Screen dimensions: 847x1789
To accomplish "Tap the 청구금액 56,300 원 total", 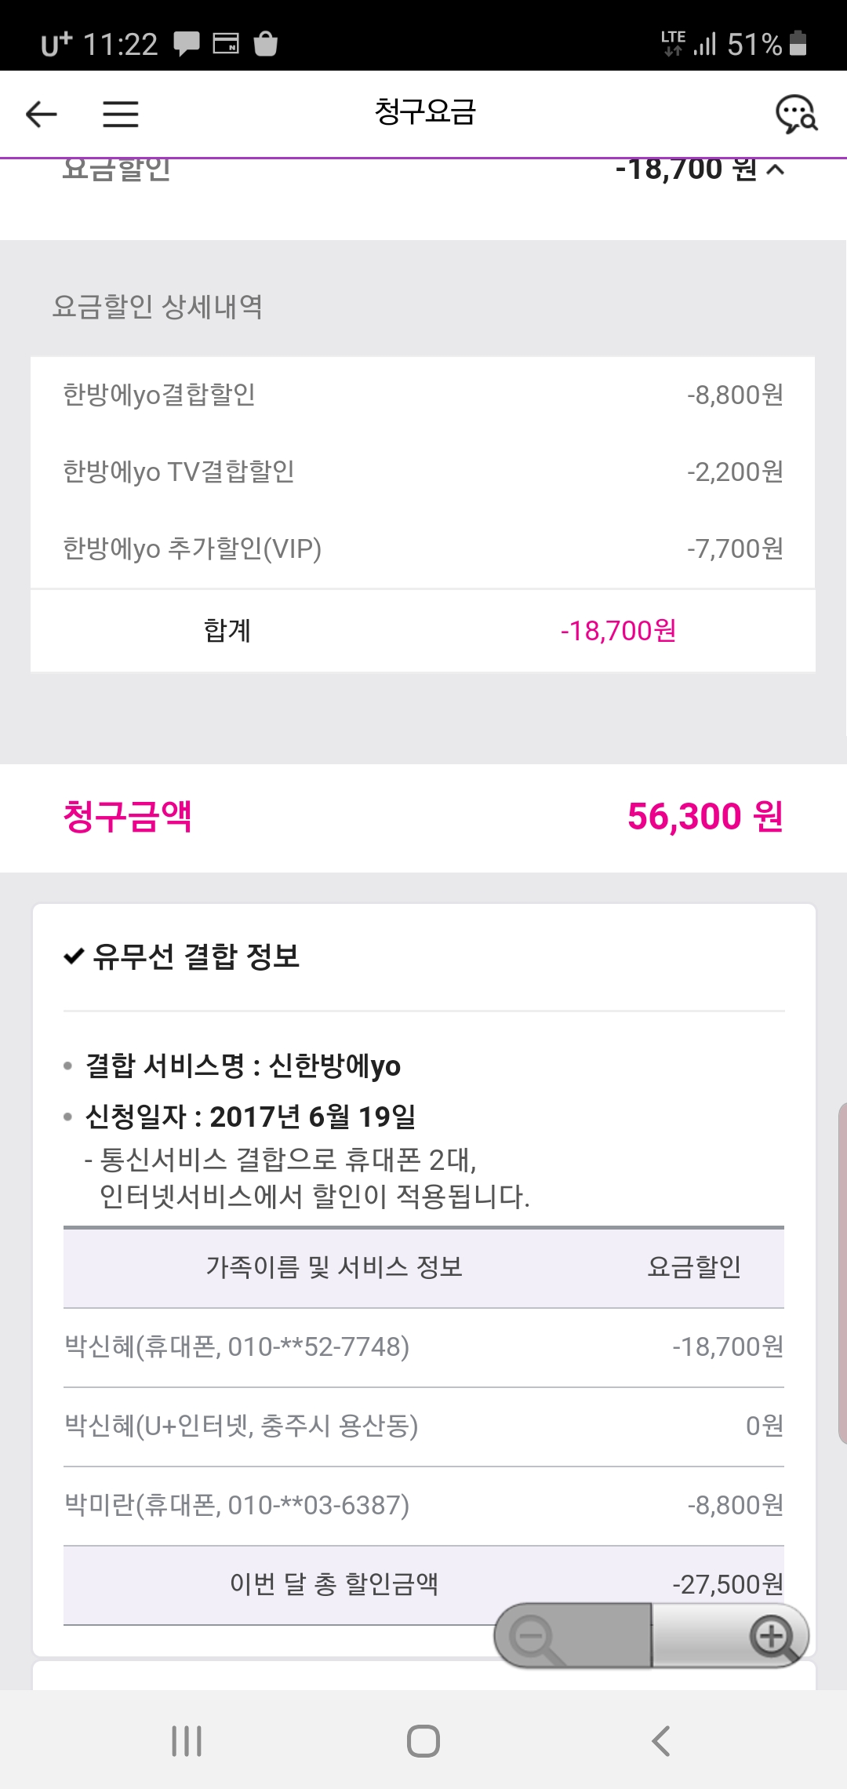I will [423, 817].
